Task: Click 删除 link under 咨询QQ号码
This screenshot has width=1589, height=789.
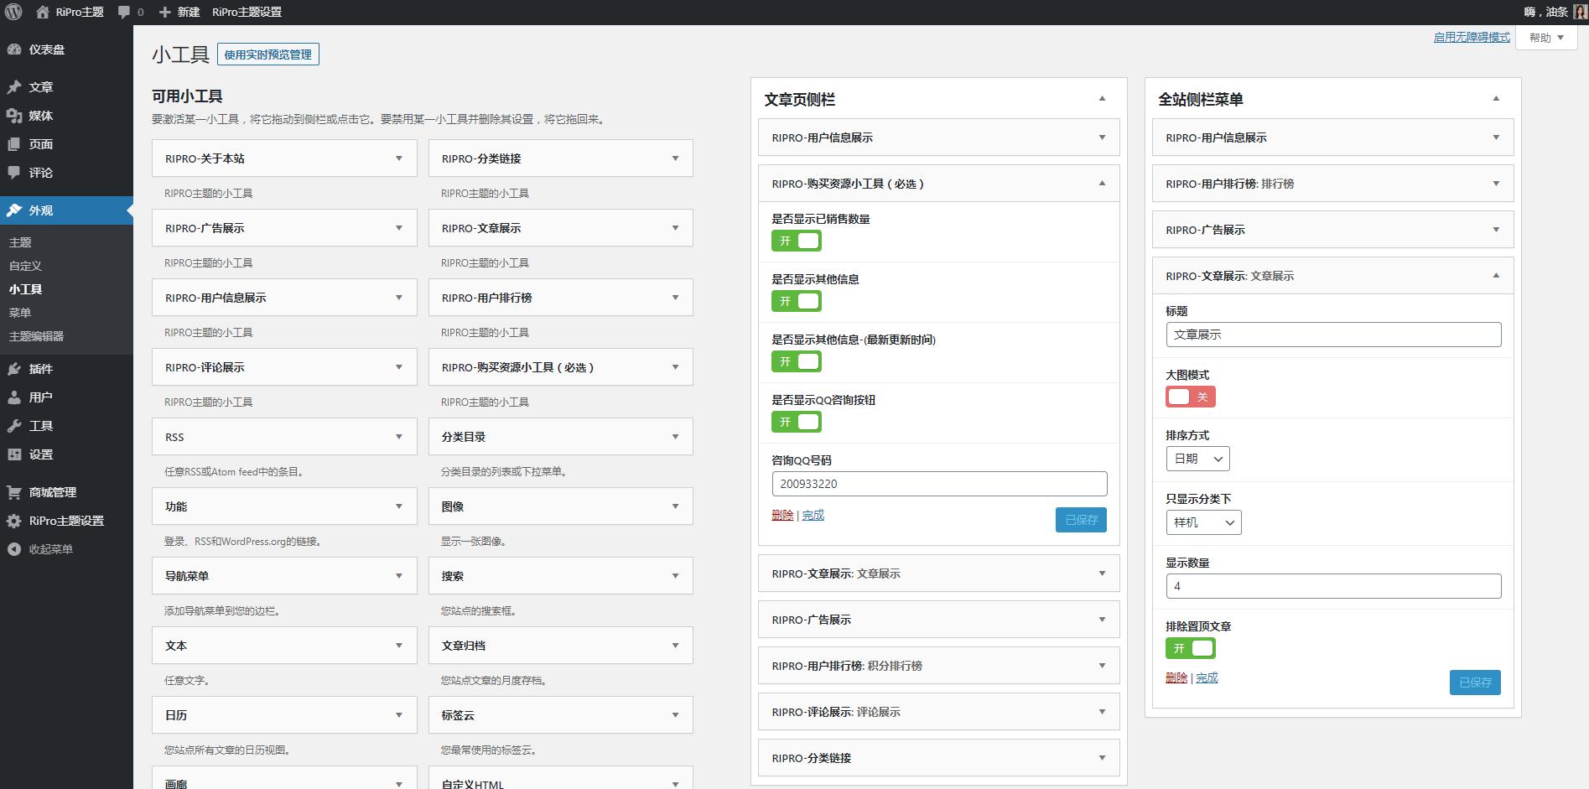Action: (x=782, y=515)
